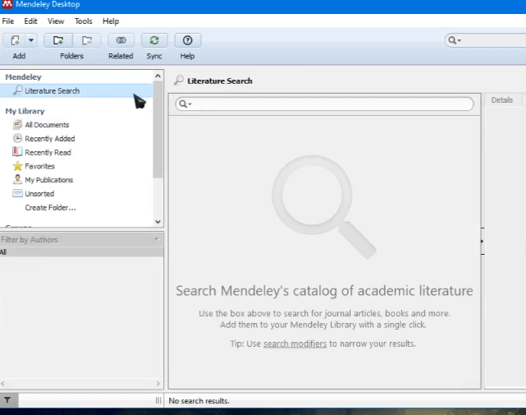Open the File menu
Screen dimensions: 526x415
8,21
